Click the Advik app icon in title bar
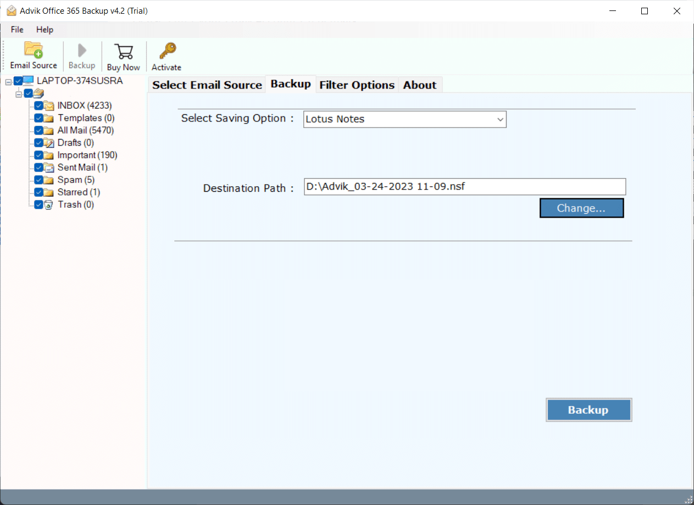694x505 pixels. [x=11, y=11]
